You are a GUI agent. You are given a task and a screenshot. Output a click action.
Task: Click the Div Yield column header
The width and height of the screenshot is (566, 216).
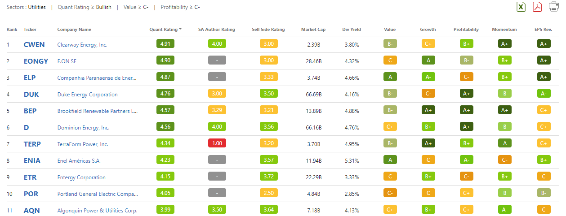(351, 30)
